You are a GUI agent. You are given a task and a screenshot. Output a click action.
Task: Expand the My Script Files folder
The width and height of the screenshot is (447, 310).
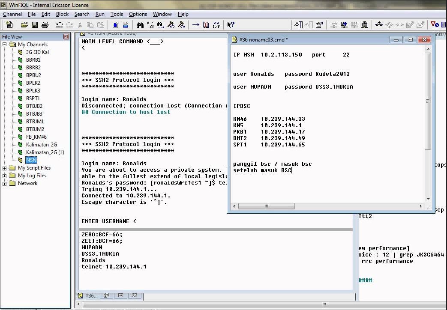pyautogui.click(x=4, y=167)
